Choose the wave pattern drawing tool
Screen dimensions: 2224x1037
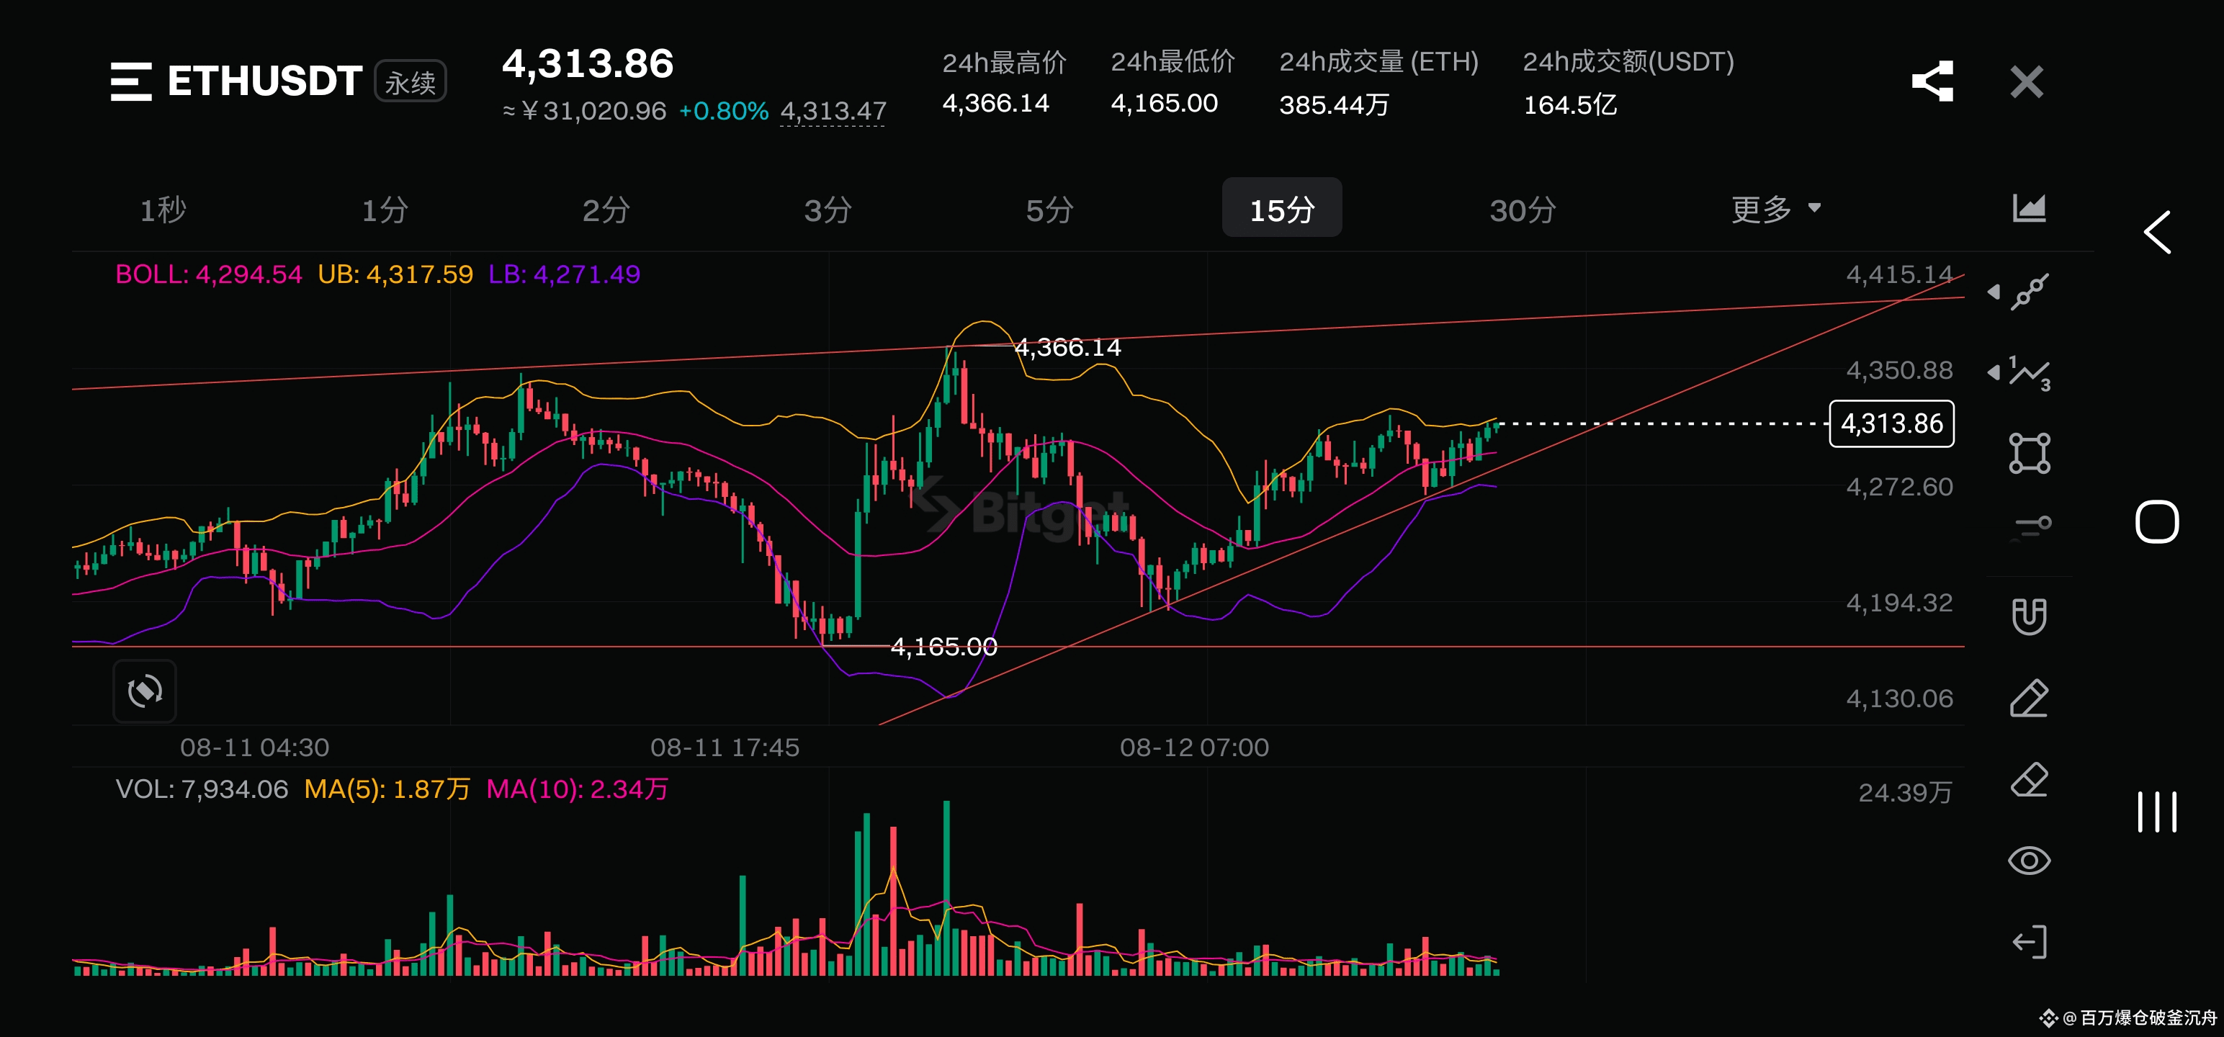[x=2029, y=373]
